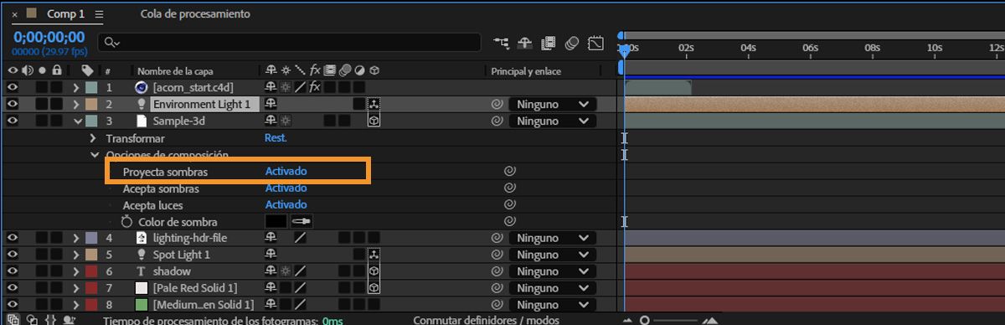The width and height of the screenshot is (1005, 325).
Task: Toggle the Acepta luces Activado value
Action: (286, 204)
